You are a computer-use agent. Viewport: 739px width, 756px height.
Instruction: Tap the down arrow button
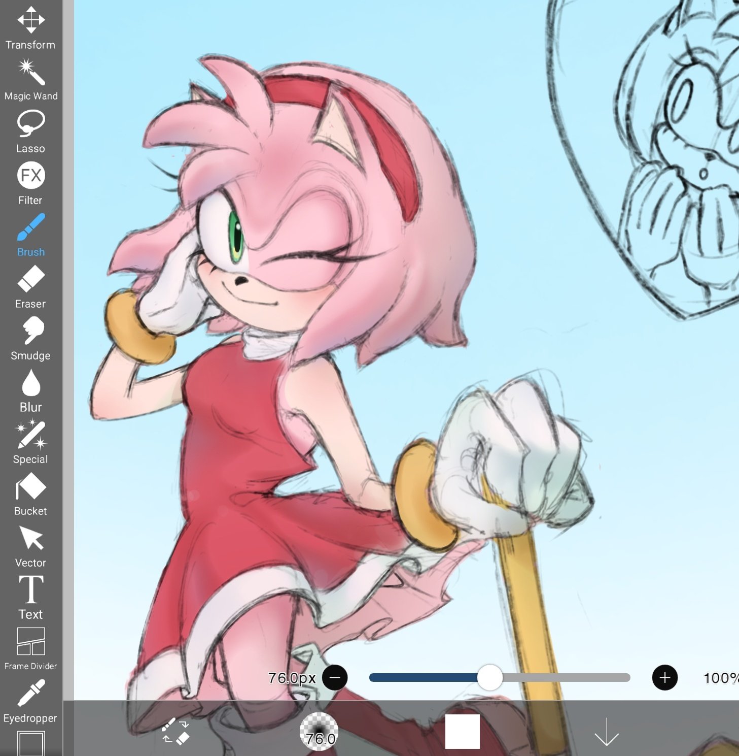tap(607, 732)
